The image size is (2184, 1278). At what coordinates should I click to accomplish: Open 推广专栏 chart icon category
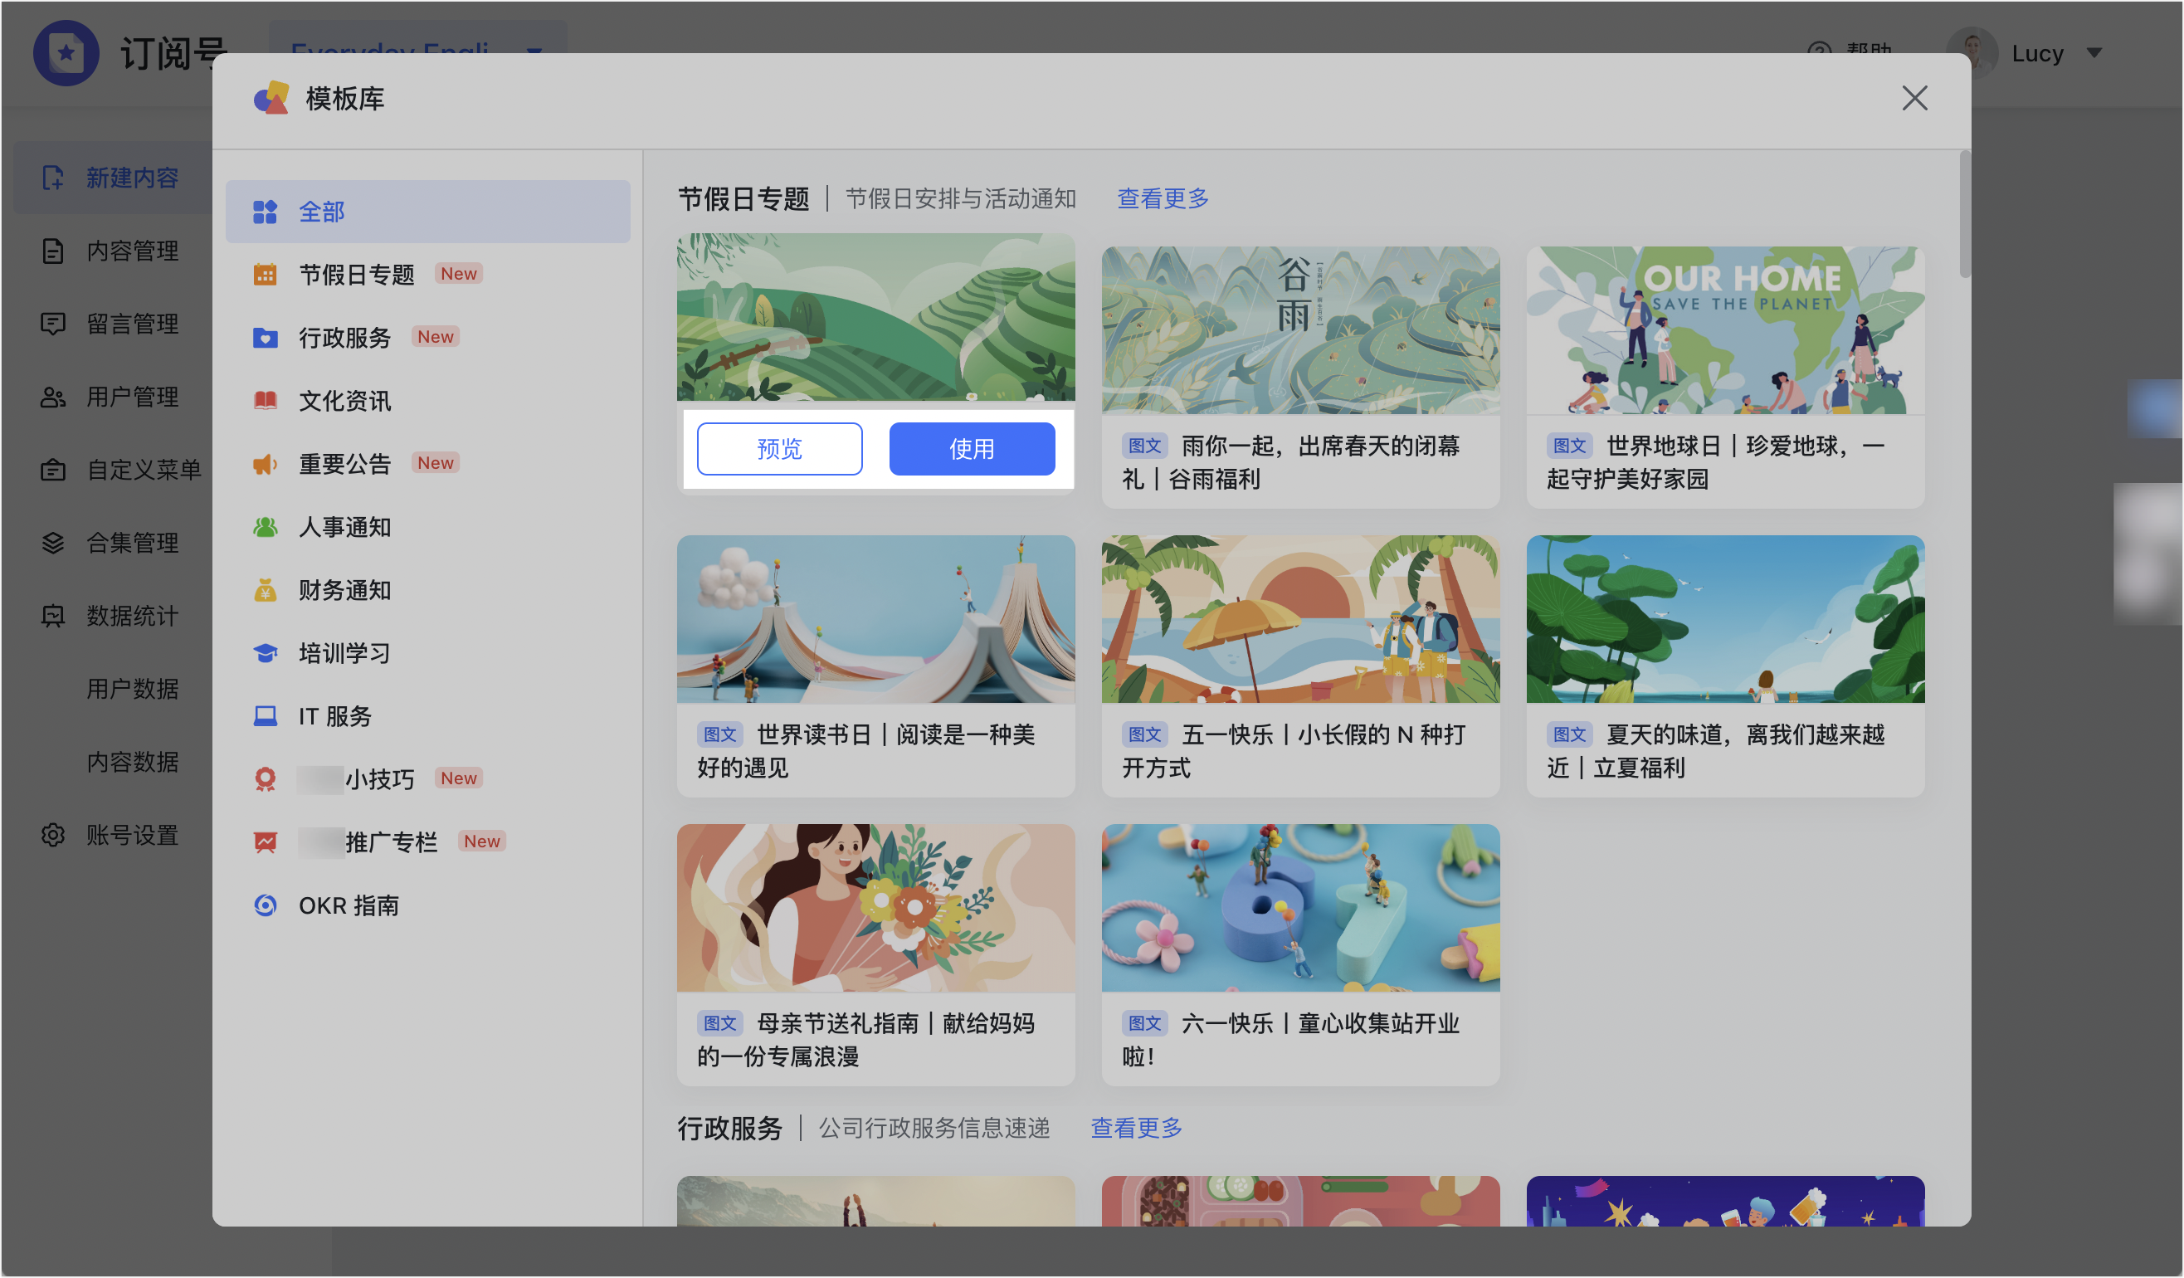point(265,841)
